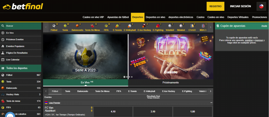Open Live Calendar in sidebar
This screenshot has width=269, height=117.
(20, 60)
